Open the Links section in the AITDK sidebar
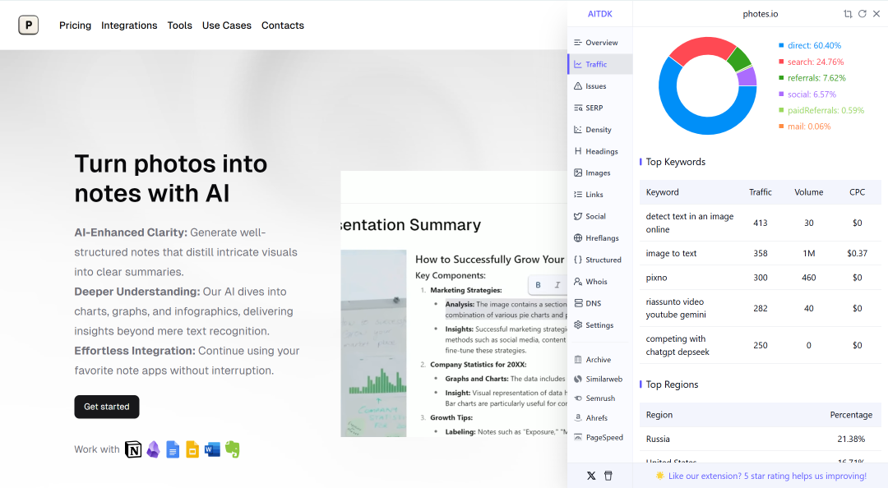The height and width of the screenshot is (488, 888). (x=599, y=194)
